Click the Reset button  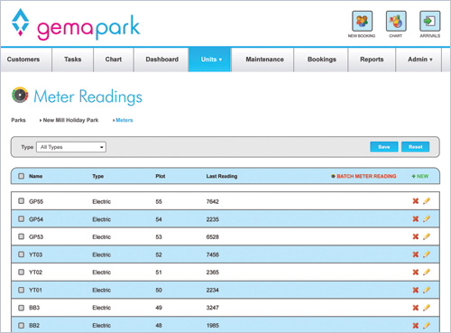pos(415,147)
